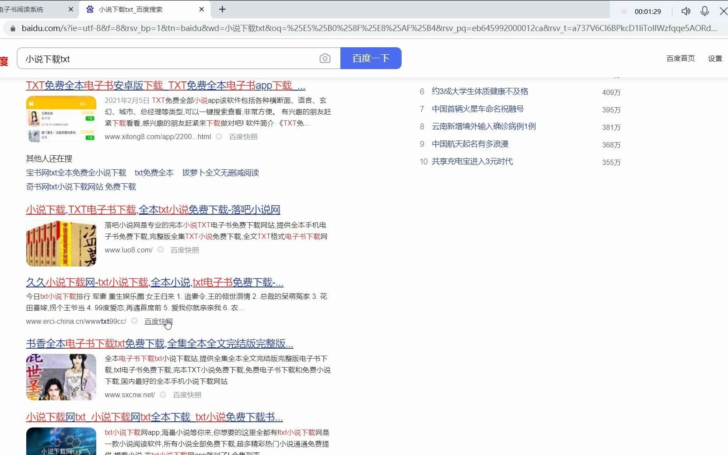Open hot topic 中国首辆火星车命名祝融号
Screen dimensions: 728x455
pyautogui.click(x=478, y=109)
